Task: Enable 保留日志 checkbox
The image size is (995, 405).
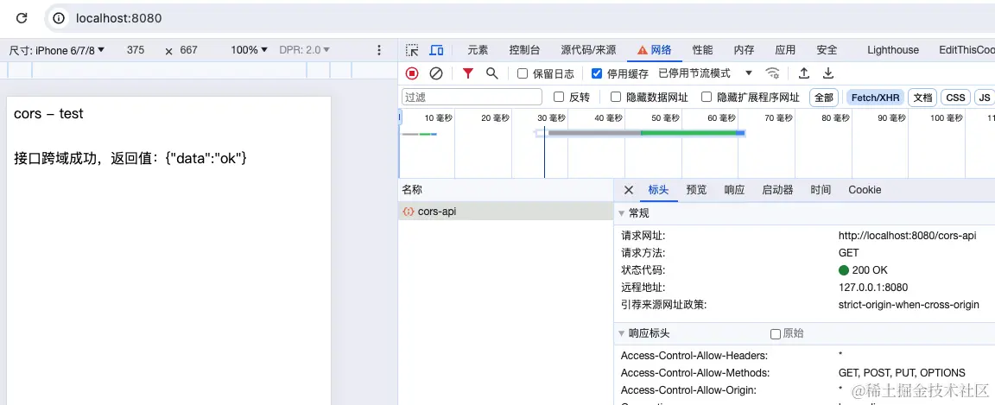Action: [x=523, y=73]
